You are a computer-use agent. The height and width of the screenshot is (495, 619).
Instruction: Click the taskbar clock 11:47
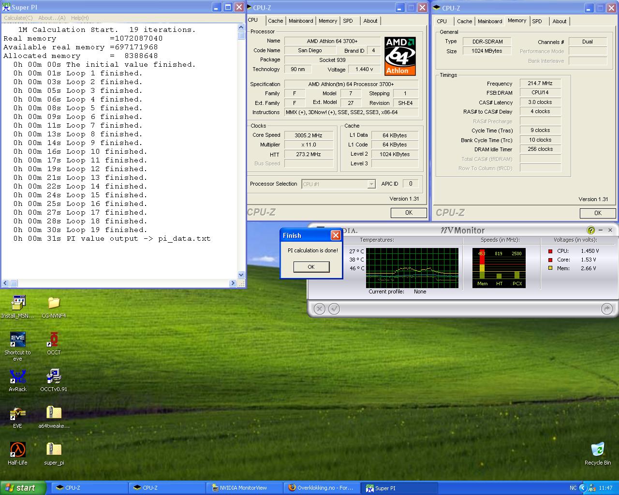coord(605,488)
